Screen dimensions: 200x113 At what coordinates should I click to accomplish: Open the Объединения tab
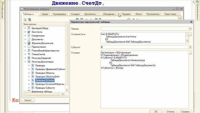(110, 14)
